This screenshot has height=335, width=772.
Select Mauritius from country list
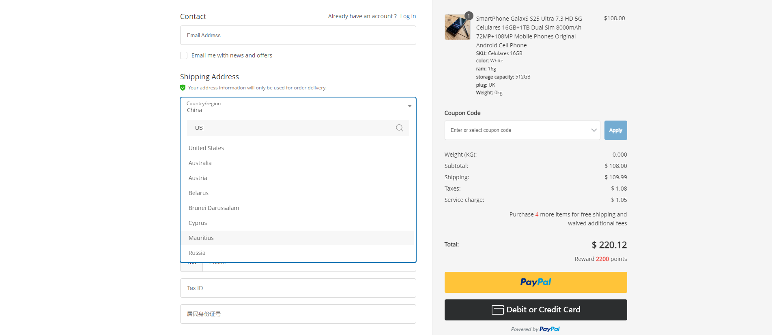297,238
